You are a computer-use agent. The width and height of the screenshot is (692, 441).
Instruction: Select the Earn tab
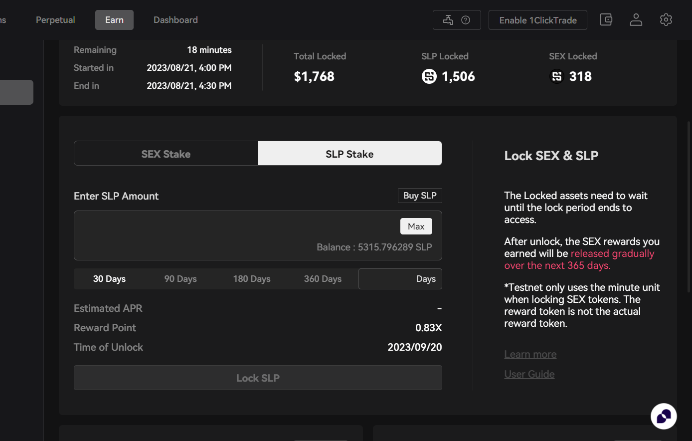(114, 20)
